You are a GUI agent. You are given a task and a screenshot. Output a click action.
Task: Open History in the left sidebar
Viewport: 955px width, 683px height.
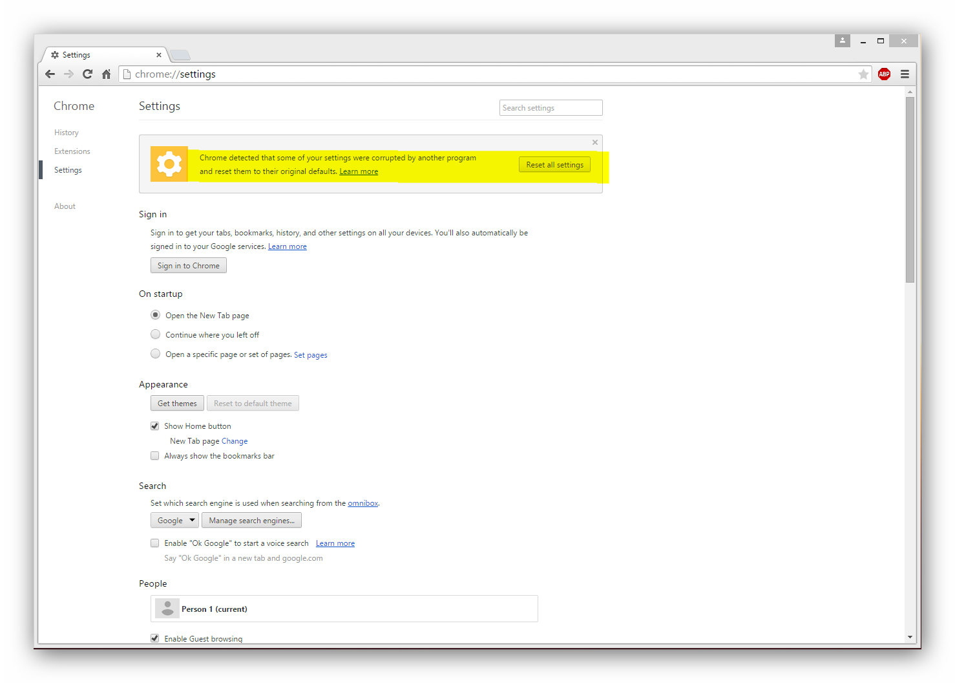coord(67,133)
